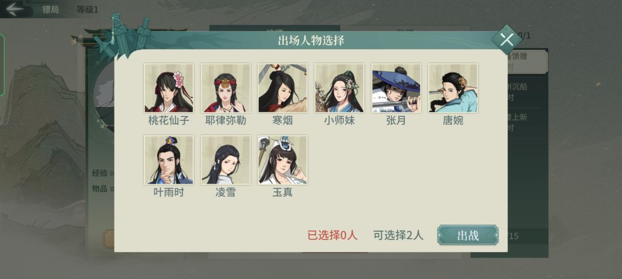Click the 镖局 title label

51,10
